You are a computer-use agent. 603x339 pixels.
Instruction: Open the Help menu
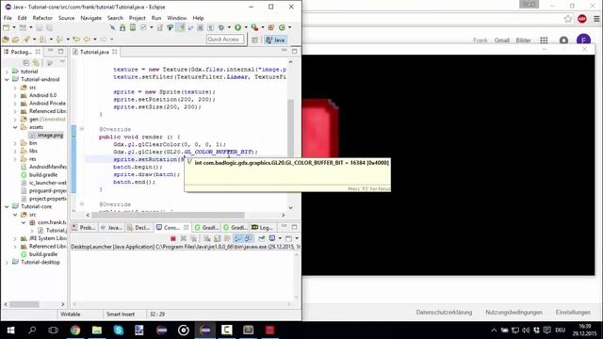[198, 18]
